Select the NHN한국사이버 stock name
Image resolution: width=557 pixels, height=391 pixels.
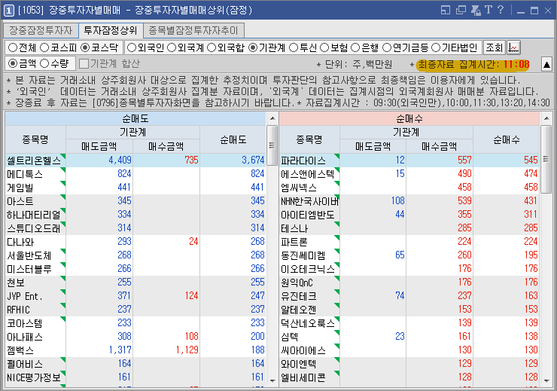(309, 201)
